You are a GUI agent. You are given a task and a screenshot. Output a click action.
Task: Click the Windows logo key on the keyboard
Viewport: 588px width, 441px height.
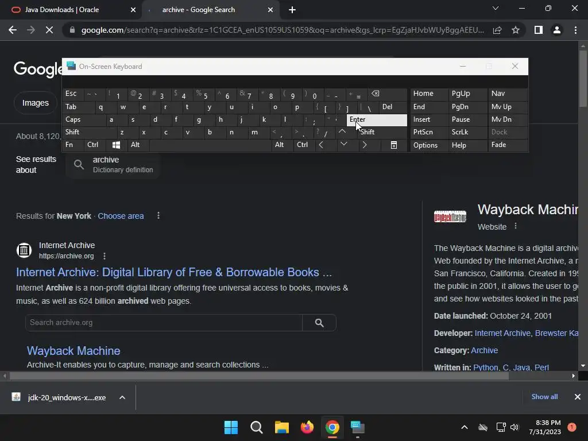click(116, 145)
